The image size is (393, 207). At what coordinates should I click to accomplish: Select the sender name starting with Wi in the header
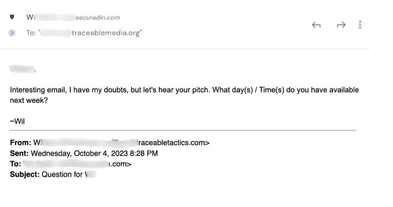(30, 17)
